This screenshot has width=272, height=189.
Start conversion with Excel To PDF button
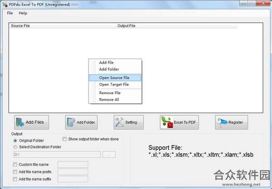pyautogui.click(x=180, y=122)
